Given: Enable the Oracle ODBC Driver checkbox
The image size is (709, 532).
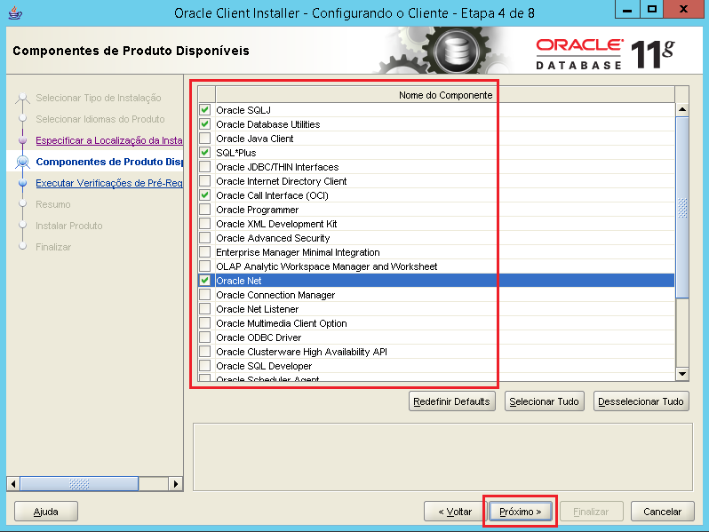Looking at the screenshot, I should (x=205, y=337).
